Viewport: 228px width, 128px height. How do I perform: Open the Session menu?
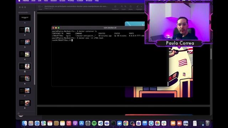54,1
